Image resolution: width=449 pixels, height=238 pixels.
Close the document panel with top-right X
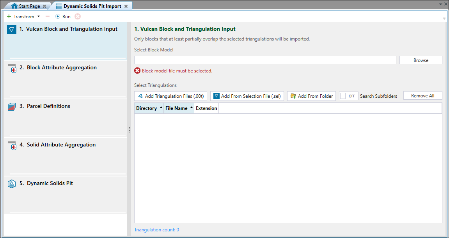445,4
